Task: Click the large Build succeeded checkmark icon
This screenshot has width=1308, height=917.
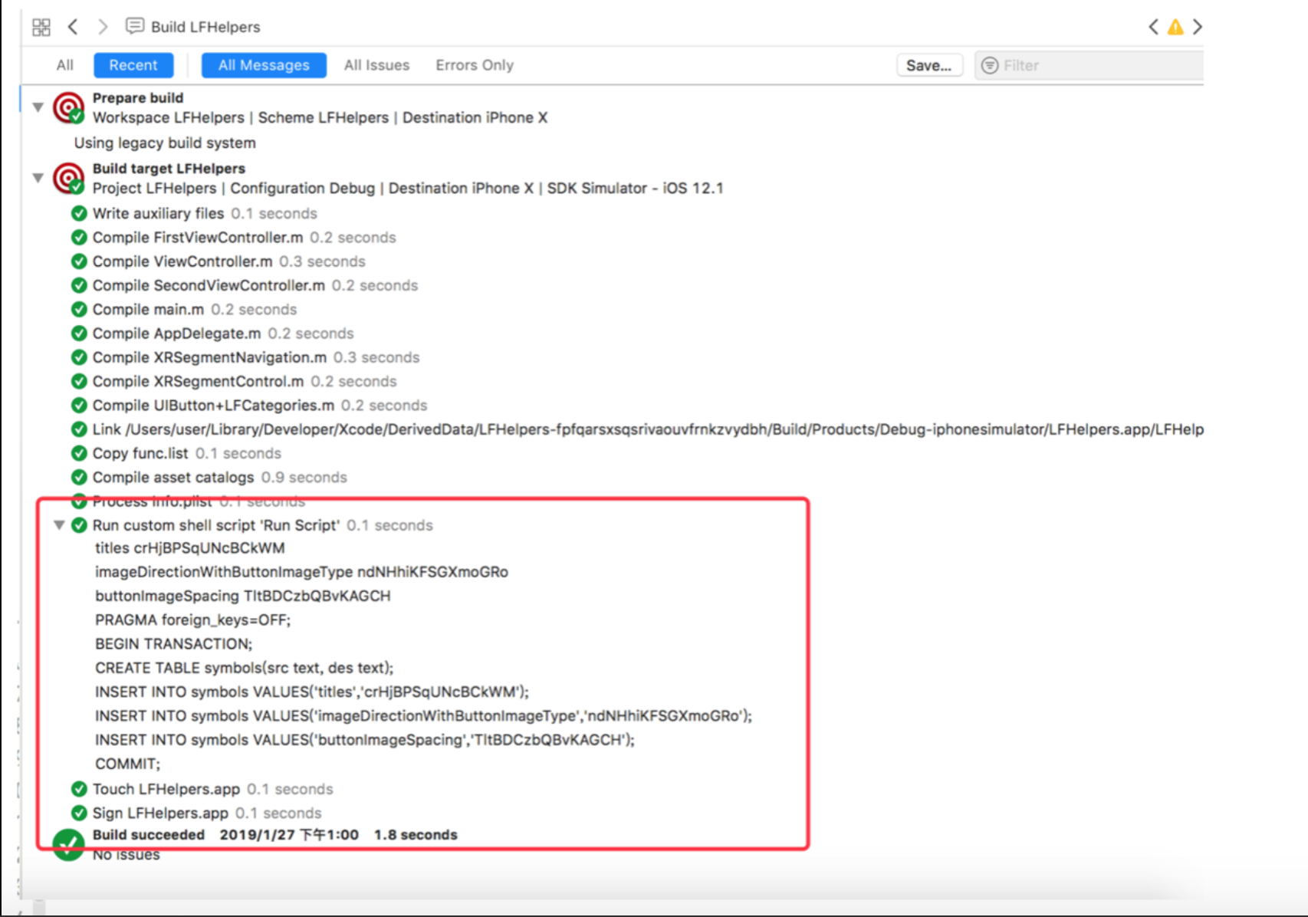Action: (x=68, y=845)
